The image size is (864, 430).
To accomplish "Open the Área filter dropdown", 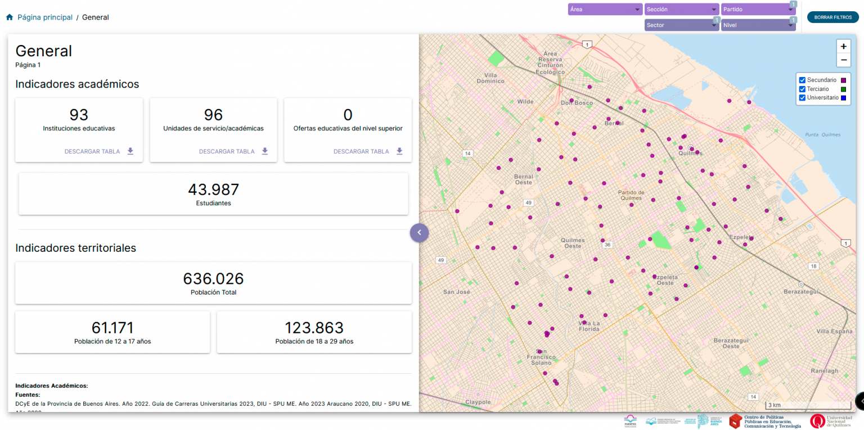I will (605, 10).
